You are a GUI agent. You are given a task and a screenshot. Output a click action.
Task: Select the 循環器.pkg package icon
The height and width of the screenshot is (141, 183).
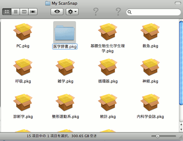coord(108,67)
